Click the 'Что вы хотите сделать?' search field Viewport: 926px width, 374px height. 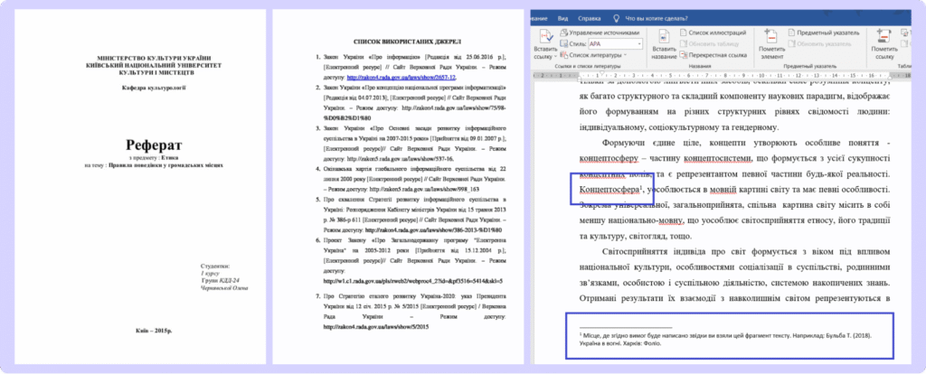pos(656,18)
